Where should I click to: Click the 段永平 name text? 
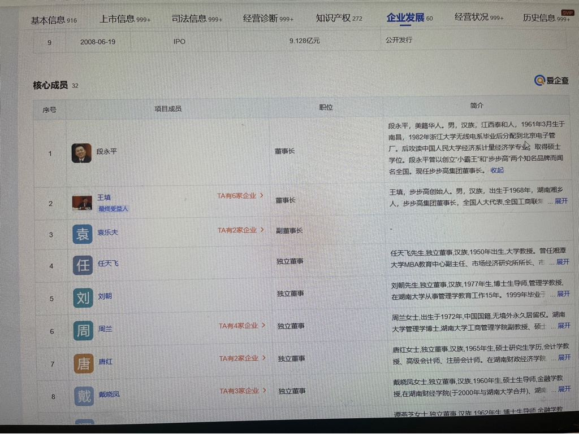[x=107, y=151]
